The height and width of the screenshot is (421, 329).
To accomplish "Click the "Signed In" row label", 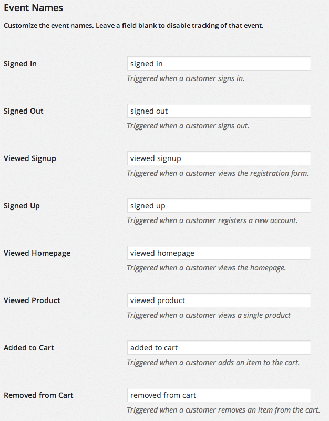I will [x=20, y=64].
